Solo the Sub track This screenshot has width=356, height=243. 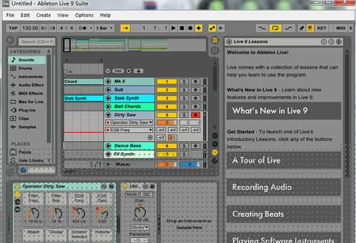coord(184,90)
